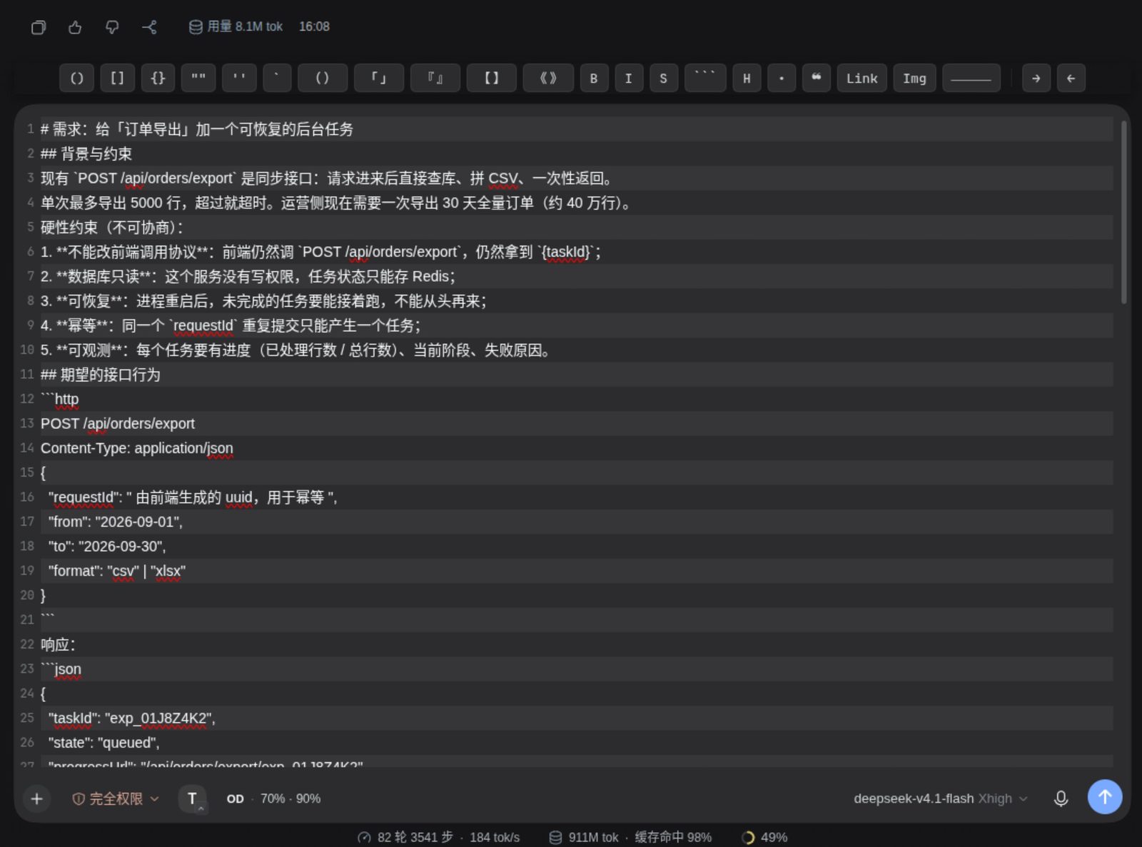Click the 82 轮 3541 步 speed gauge status
The height and width of the screenshot is (847, 1142).
coord(438,837)
